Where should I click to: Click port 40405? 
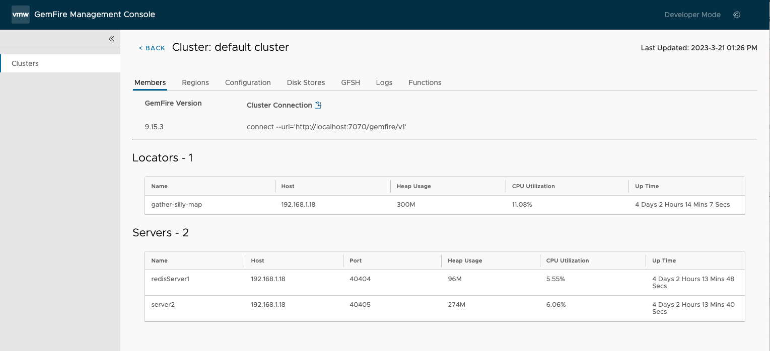pyautogui.click(x=360, y=304)
